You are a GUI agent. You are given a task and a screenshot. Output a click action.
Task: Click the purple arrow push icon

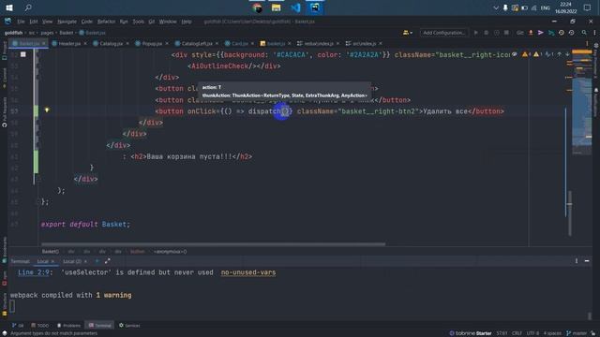click(541, 33)
